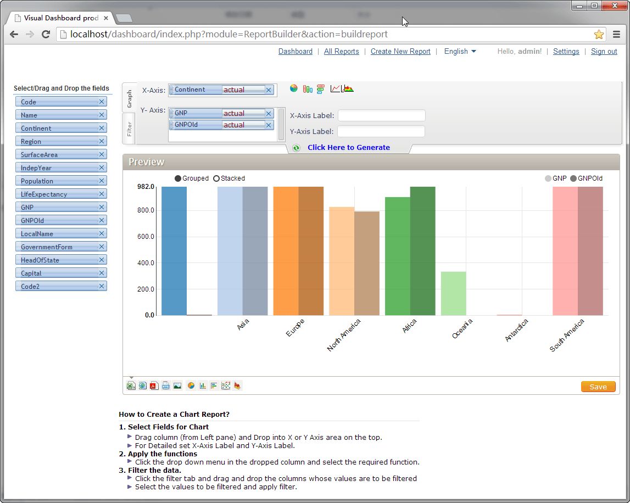The width and height of the screenshot is (630, 503).
Task: Export the report to Excel
Action: pyautogui.click(x=131, y=385)
